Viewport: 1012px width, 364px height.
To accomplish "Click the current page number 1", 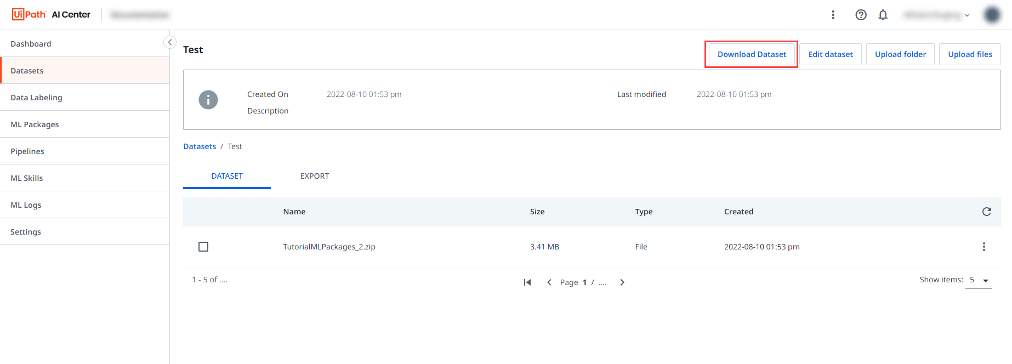I will pyautogui.click(x=584, y=282).
